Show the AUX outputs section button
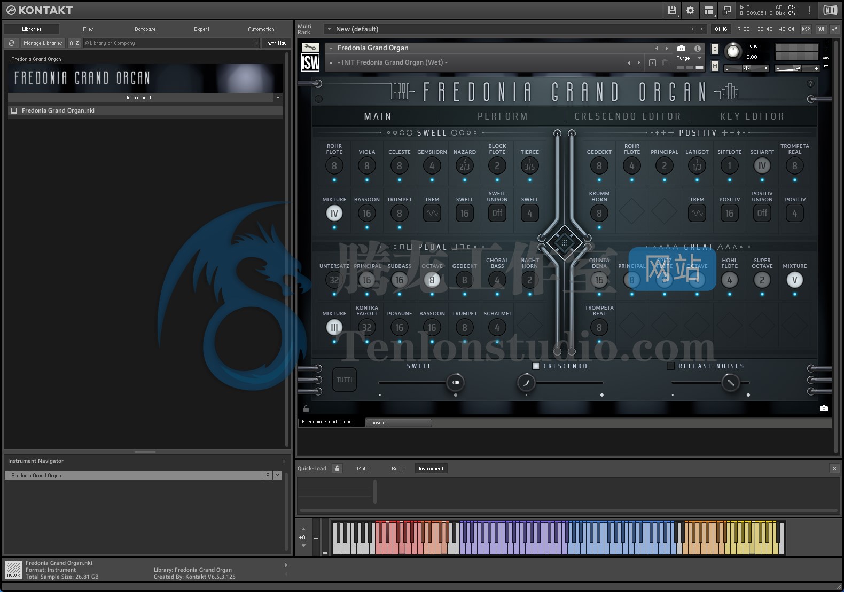This screenshot has width=844, height=592. 822,29
